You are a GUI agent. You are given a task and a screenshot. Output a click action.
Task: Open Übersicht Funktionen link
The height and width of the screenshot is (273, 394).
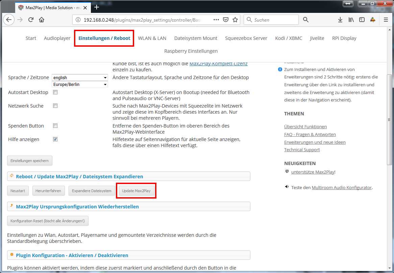pos(305,127)
